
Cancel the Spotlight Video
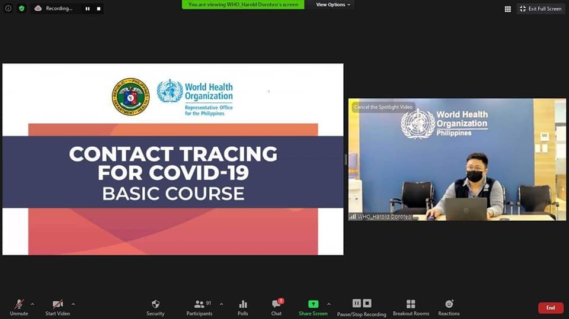383,107
